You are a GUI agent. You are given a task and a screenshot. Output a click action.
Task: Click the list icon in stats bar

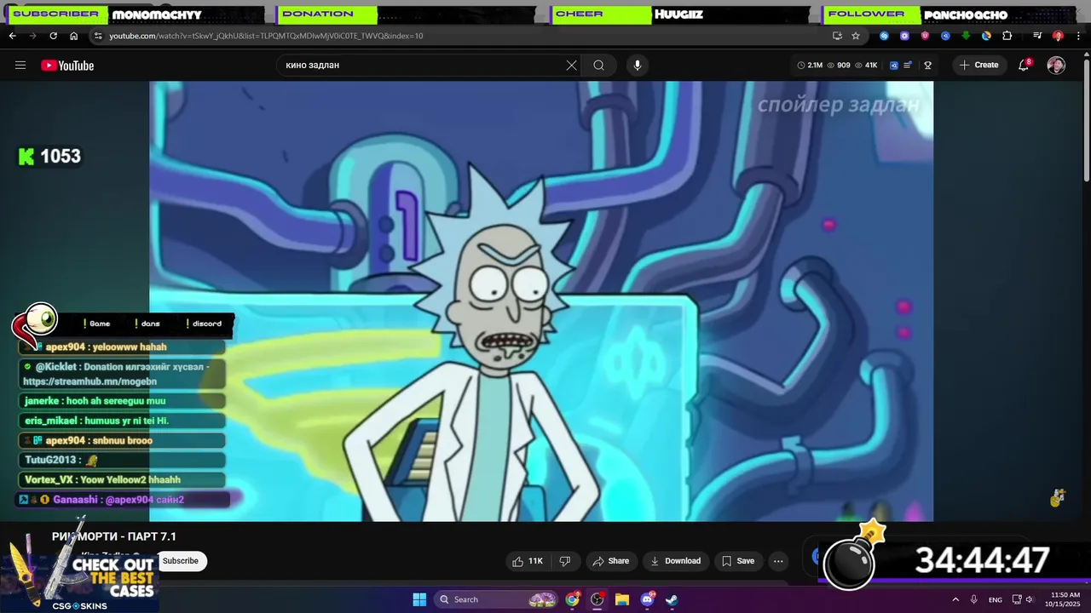pos(908,66)
